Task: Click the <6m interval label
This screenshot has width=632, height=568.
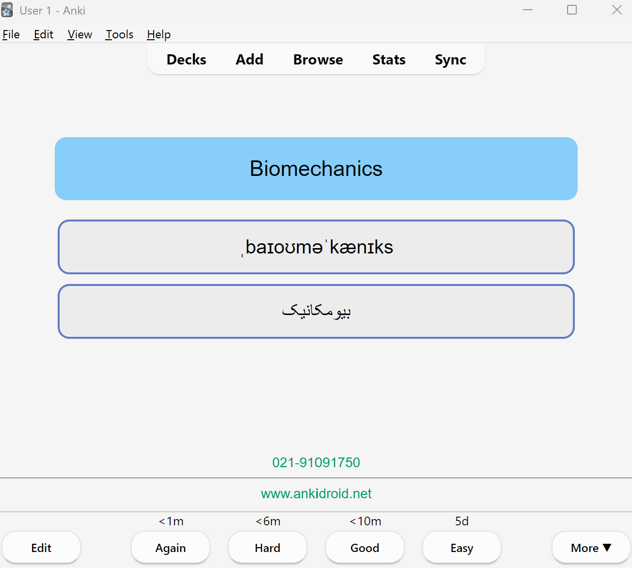Action: [268, 521]
